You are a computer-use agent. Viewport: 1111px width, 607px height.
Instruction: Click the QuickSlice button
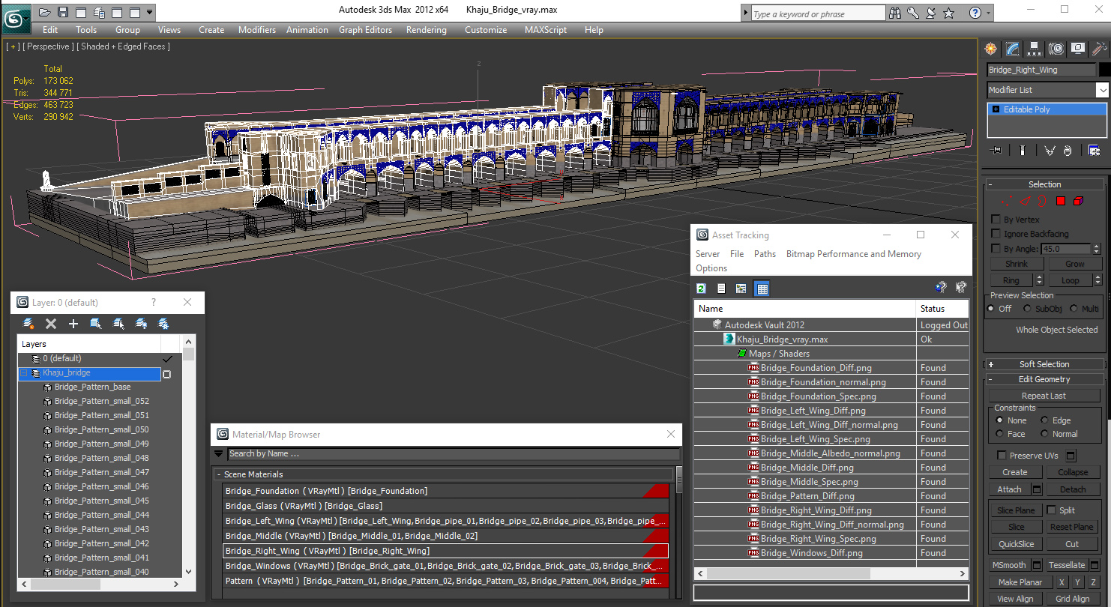pyautogui.click(x=1016, y=545)
